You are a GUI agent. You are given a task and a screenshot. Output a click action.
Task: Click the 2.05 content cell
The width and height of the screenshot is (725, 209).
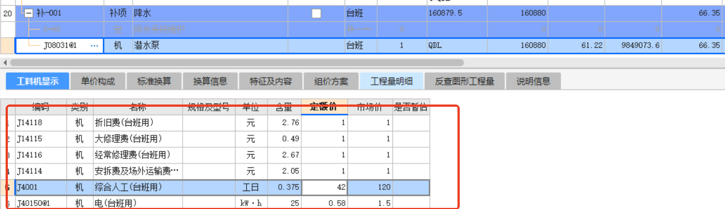pos(284,171)
